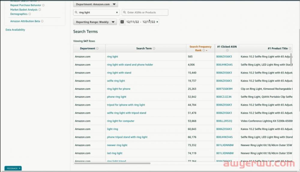Open ASIN B08LL2R32Q link
Image resolution: width=300 pixels, height=172 pixels.
click(x=224, y=121)
